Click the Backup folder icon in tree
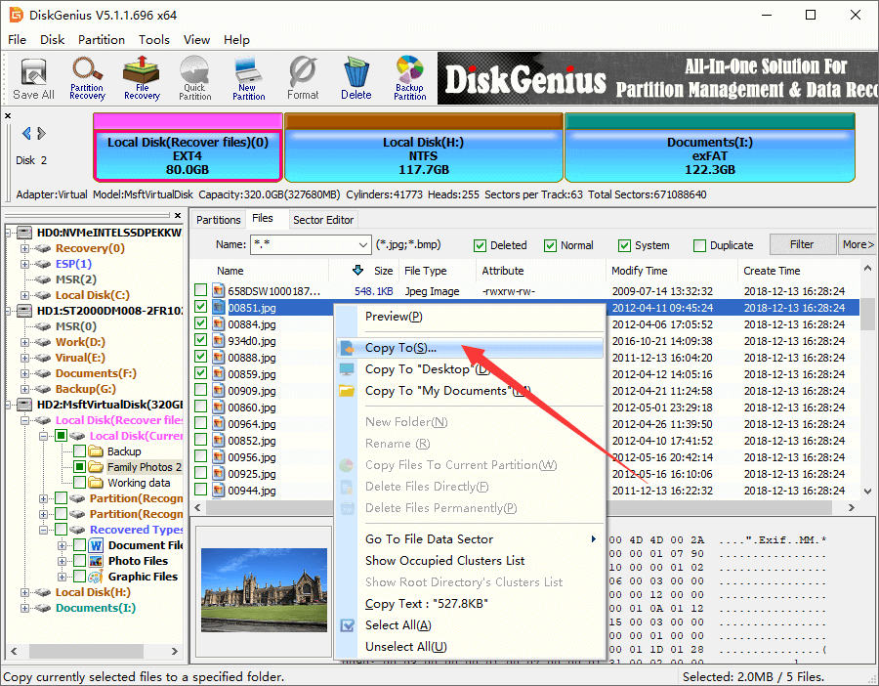The image size is (879, 686). [x=97, y=451]
